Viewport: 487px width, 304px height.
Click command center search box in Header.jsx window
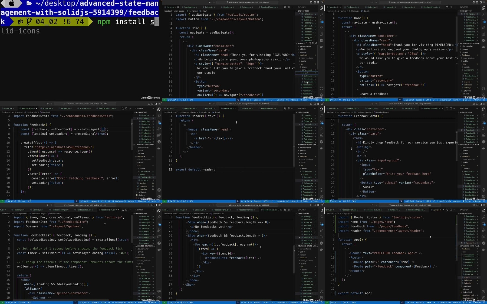247,103
